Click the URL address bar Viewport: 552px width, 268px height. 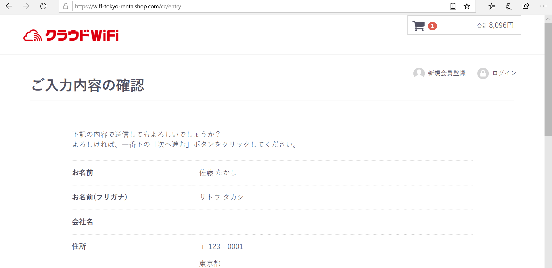tap(259, 6)
